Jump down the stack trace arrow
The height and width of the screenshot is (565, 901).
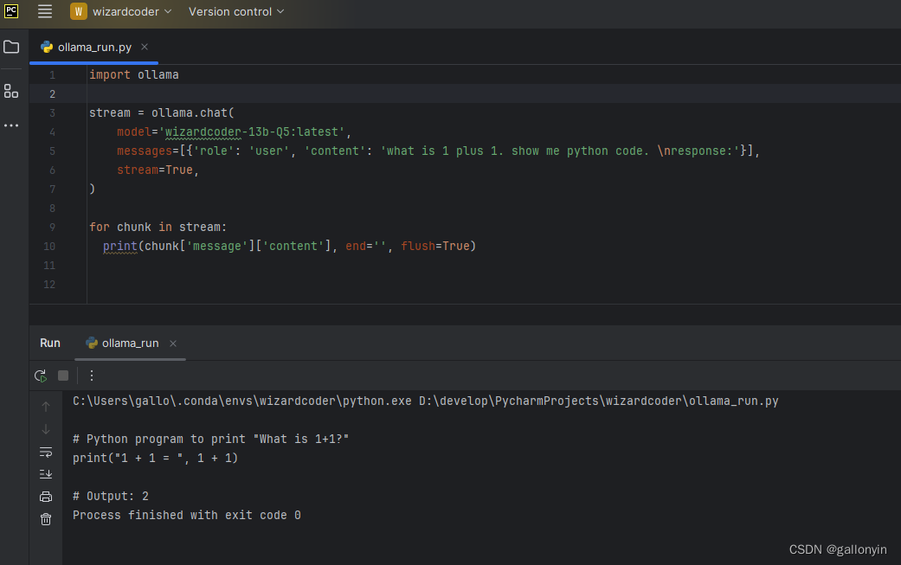[x=46, y=429]
